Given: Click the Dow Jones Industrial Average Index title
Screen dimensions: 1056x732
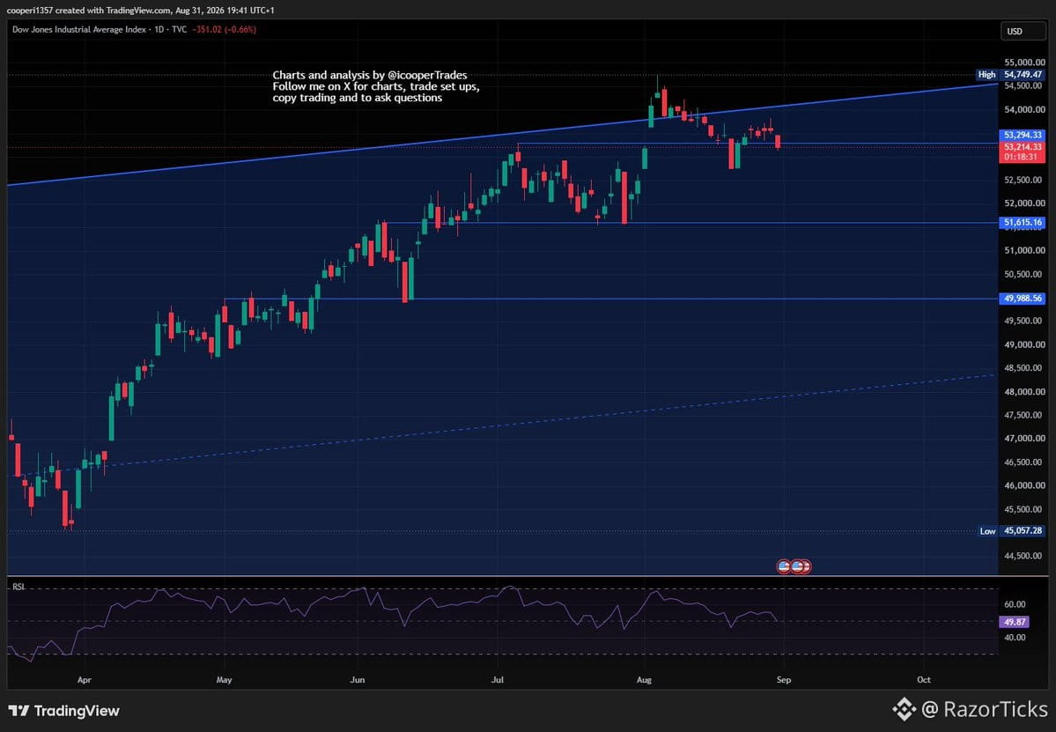Looking at the screenshot, I should click(78, 30).
